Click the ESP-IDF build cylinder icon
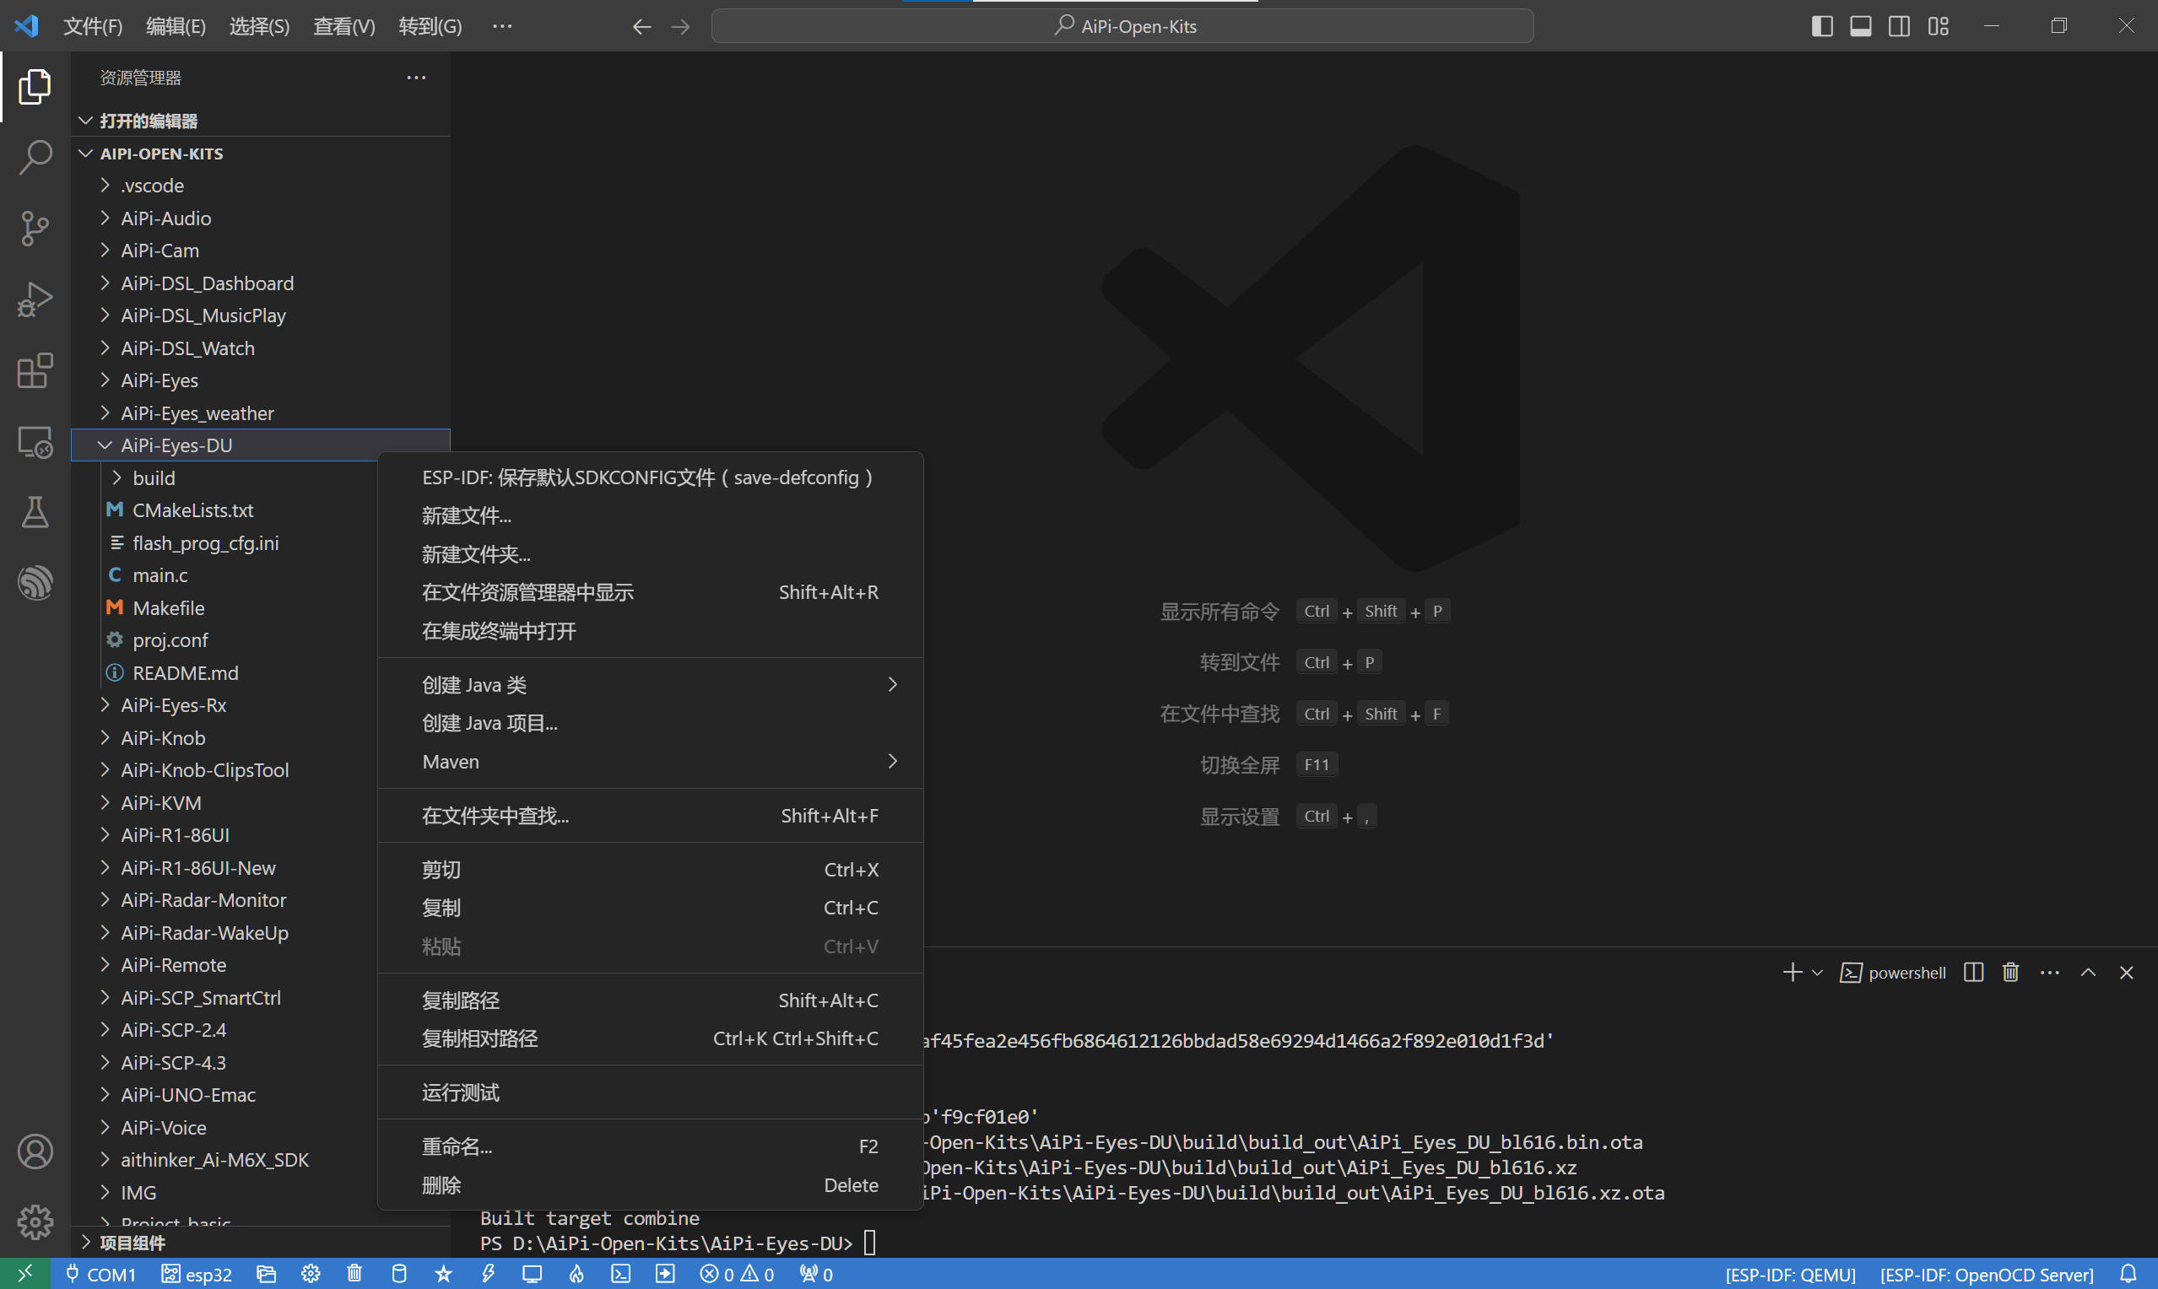This screenshot has height=1289, width=2158. pos(398,1273)
